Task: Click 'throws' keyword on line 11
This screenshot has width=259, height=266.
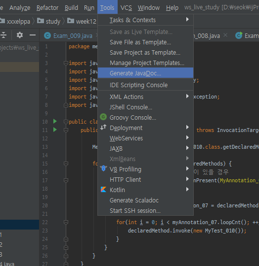Action: coord(205,130)
